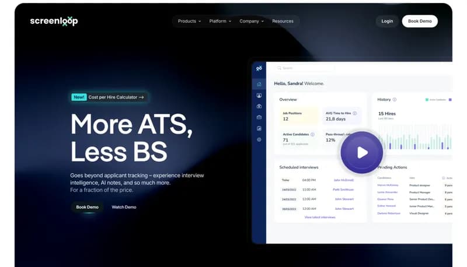Click the Job Positions 12 card
Image resolution: width=467 pixels, height=267 pixels.
click(x=299, y=116)
